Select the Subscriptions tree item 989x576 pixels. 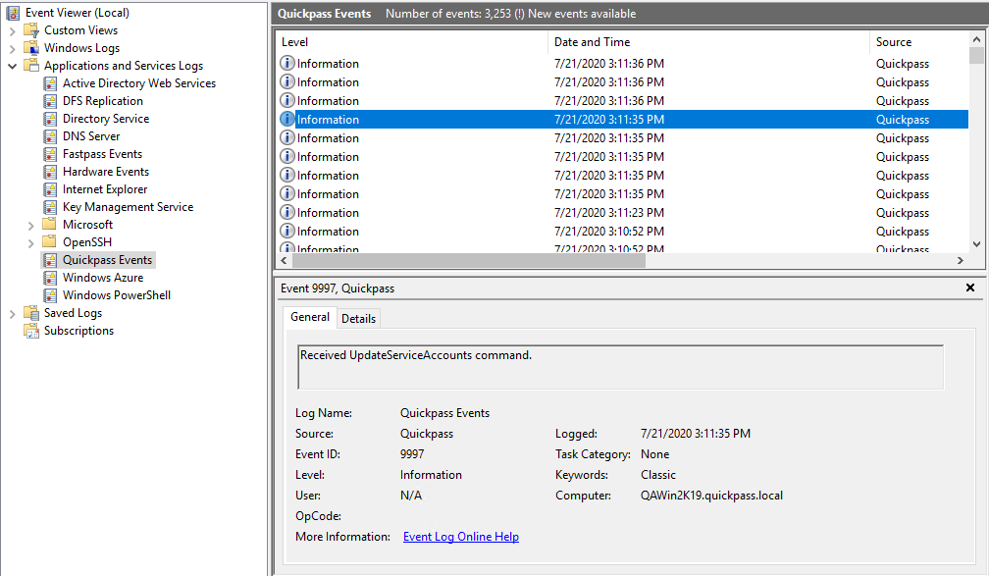tap(78, 331)
